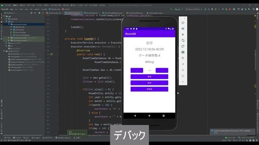
Task: Expand MainActivity class node arrow in tree
Action: 11,27
